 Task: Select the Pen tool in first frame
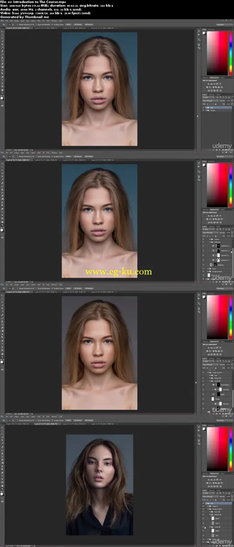(2, 77)
